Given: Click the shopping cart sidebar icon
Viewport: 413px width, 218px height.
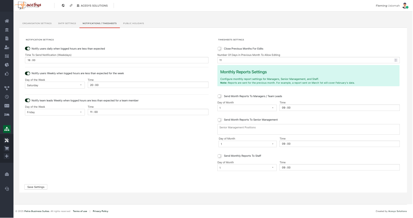Looking at the screenshot, I should coord(7,148).
